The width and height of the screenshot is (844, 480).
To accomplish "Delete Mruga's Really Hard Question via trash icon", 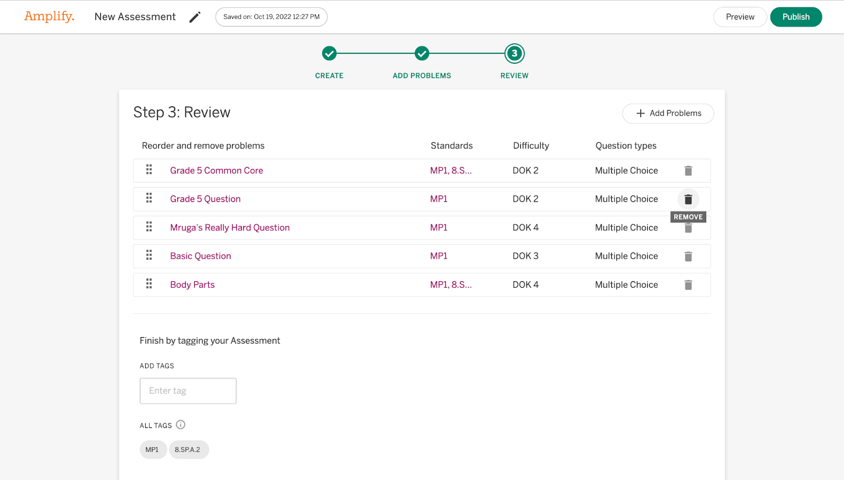I will pos(688,228).
